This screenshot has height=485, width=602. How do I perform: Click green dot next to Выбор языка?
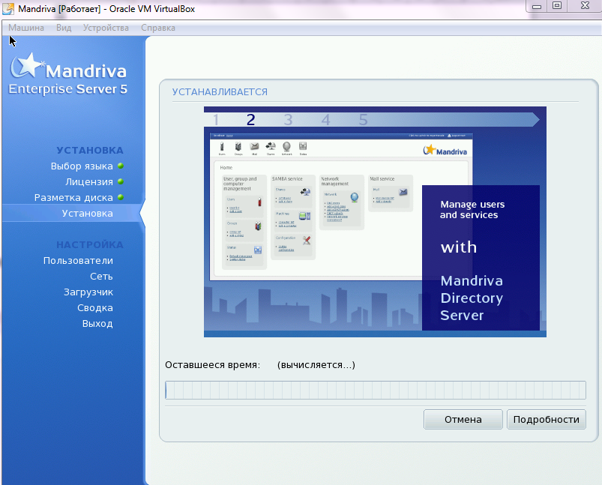[x=121, y=166]
